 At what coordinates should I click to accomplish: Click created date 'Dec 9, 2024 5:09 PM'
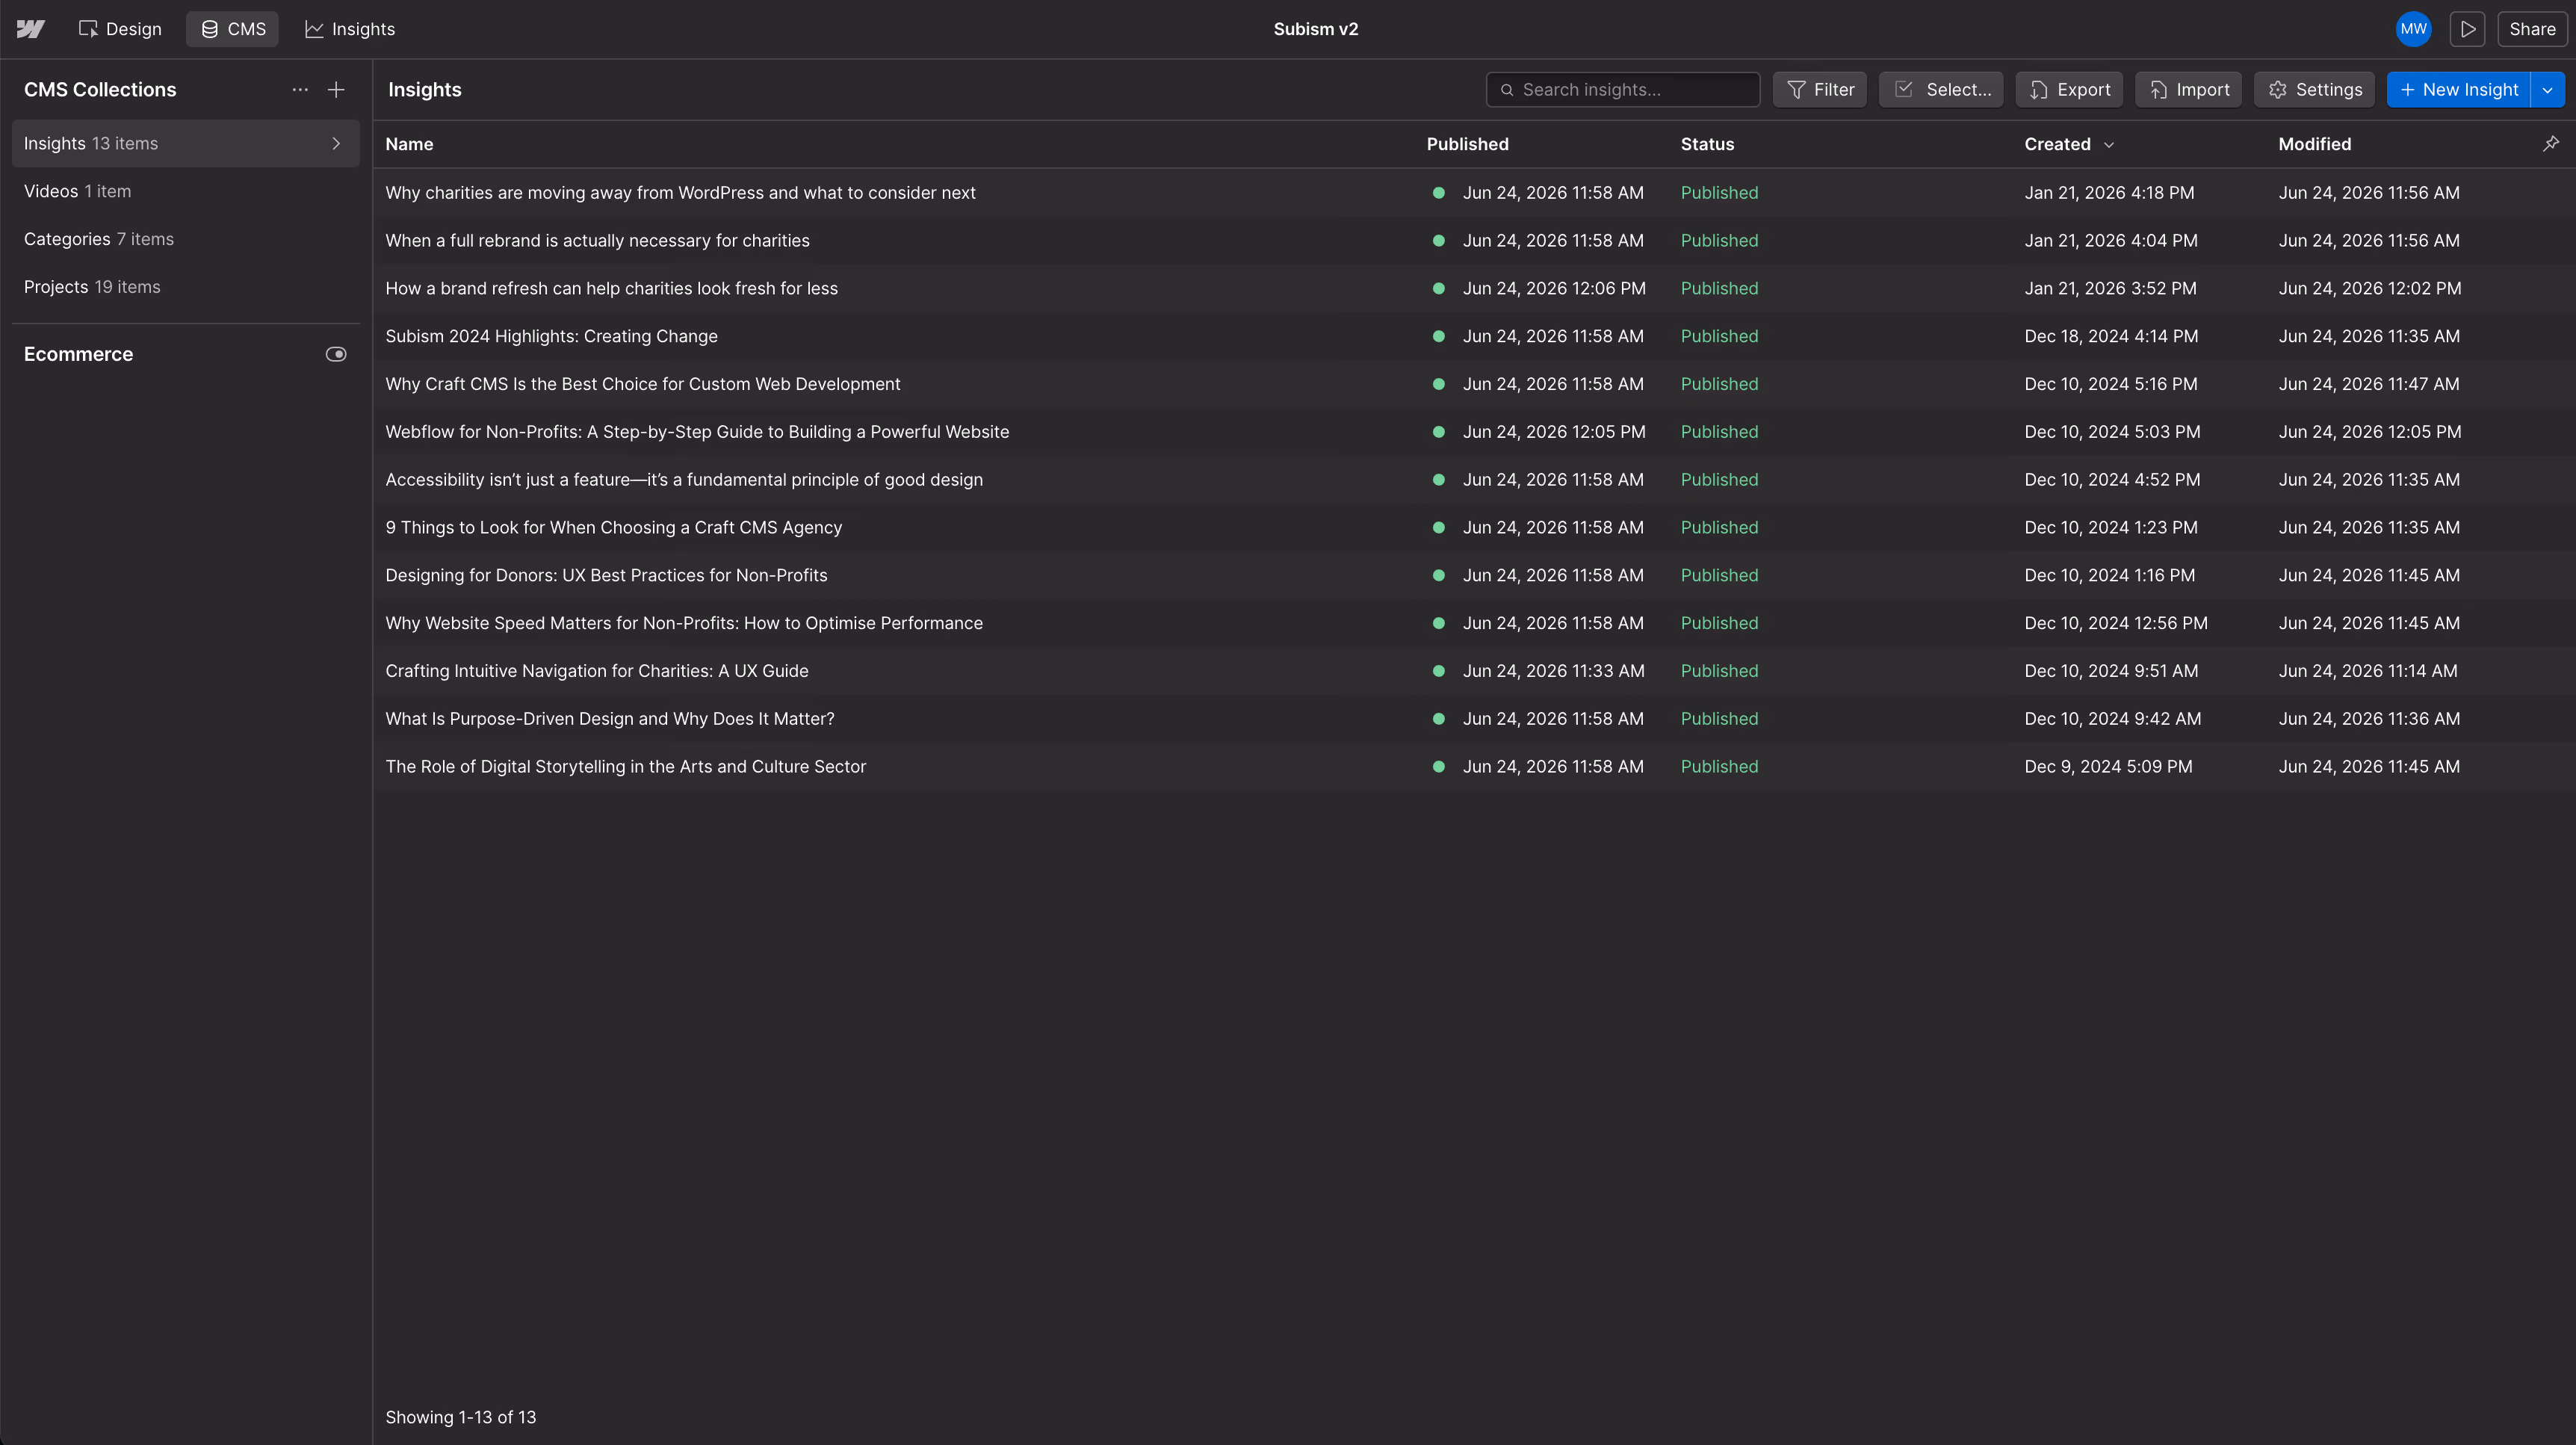pos(2108,767)
